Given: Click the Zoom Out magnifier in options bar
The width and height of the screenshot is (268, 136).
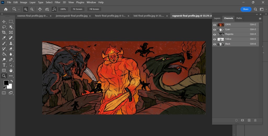Looking at the screenshot, I should click(x=32, y=9).
